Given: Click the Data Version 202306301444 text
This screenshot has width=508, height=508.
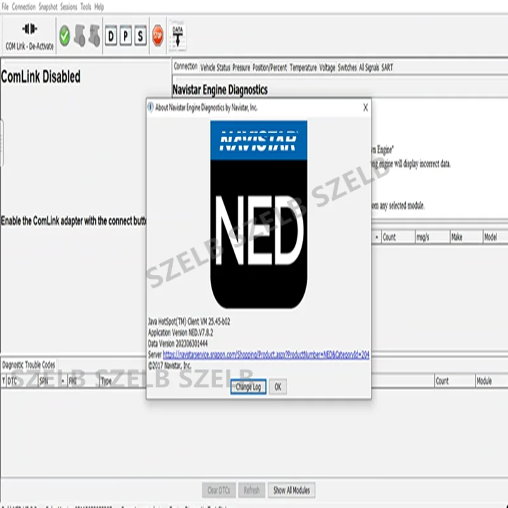Looking at the screenshot, I should pos(178,344).
